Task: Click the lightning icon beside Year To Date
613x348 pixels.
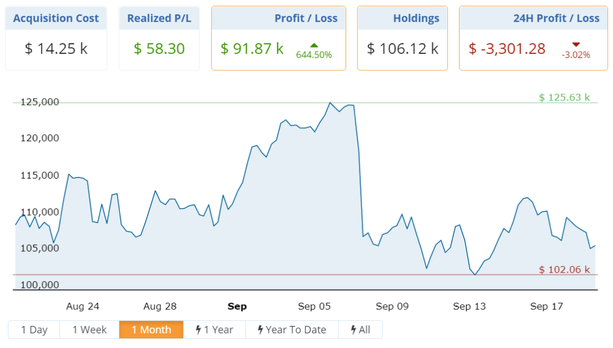Action: tap(260, 330)
